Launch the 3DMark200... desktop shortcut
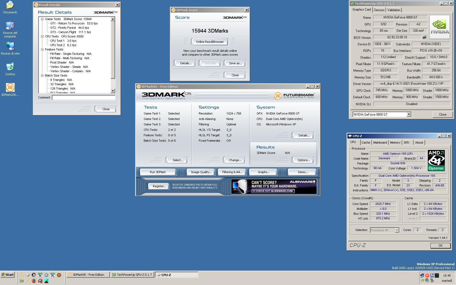Image resolution: width=456 pixels, height=285 pixels. coord(10,90)
